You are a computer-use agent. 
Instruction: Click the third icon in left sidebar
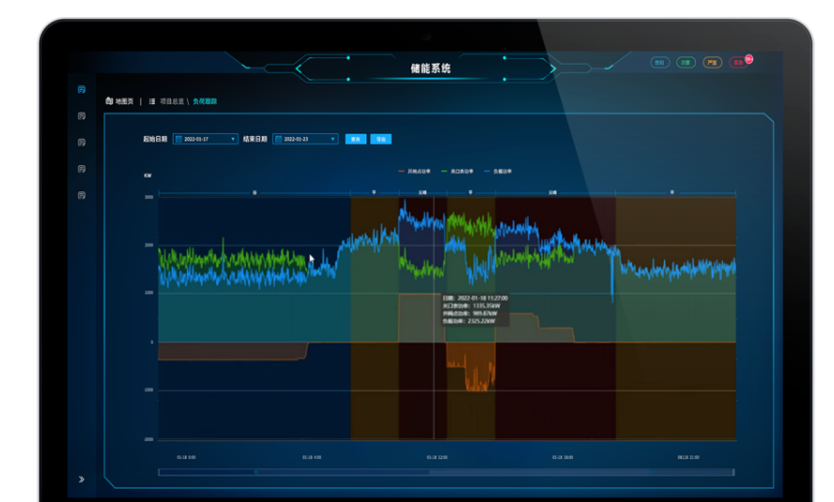click(x=82, y=143)
